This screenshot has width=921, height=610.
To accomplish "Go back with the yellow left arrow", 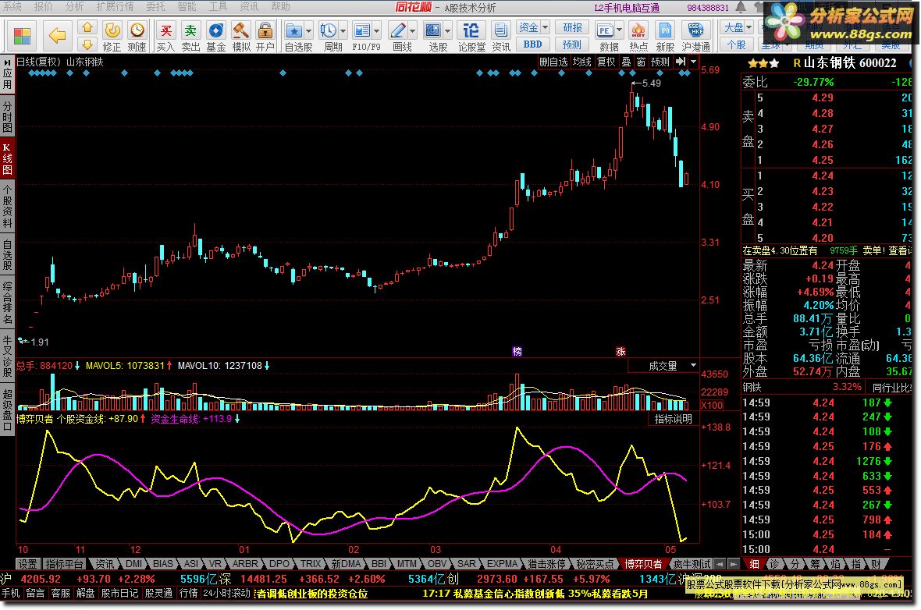I will pyautogui.click(x=57, y=36).
